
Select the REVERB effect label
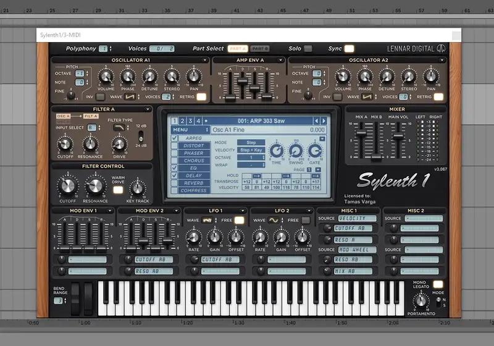(193, 183)
